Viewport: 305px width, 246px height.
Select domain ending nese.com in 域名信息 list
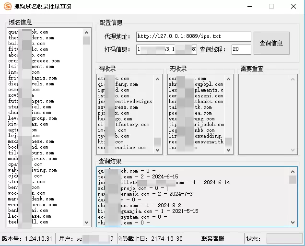point(31,141)
